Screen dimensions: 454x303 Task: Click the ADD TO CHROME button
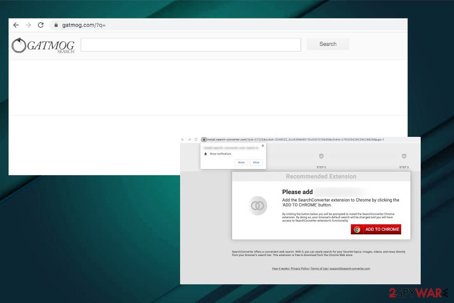click(x=376, y=229)
